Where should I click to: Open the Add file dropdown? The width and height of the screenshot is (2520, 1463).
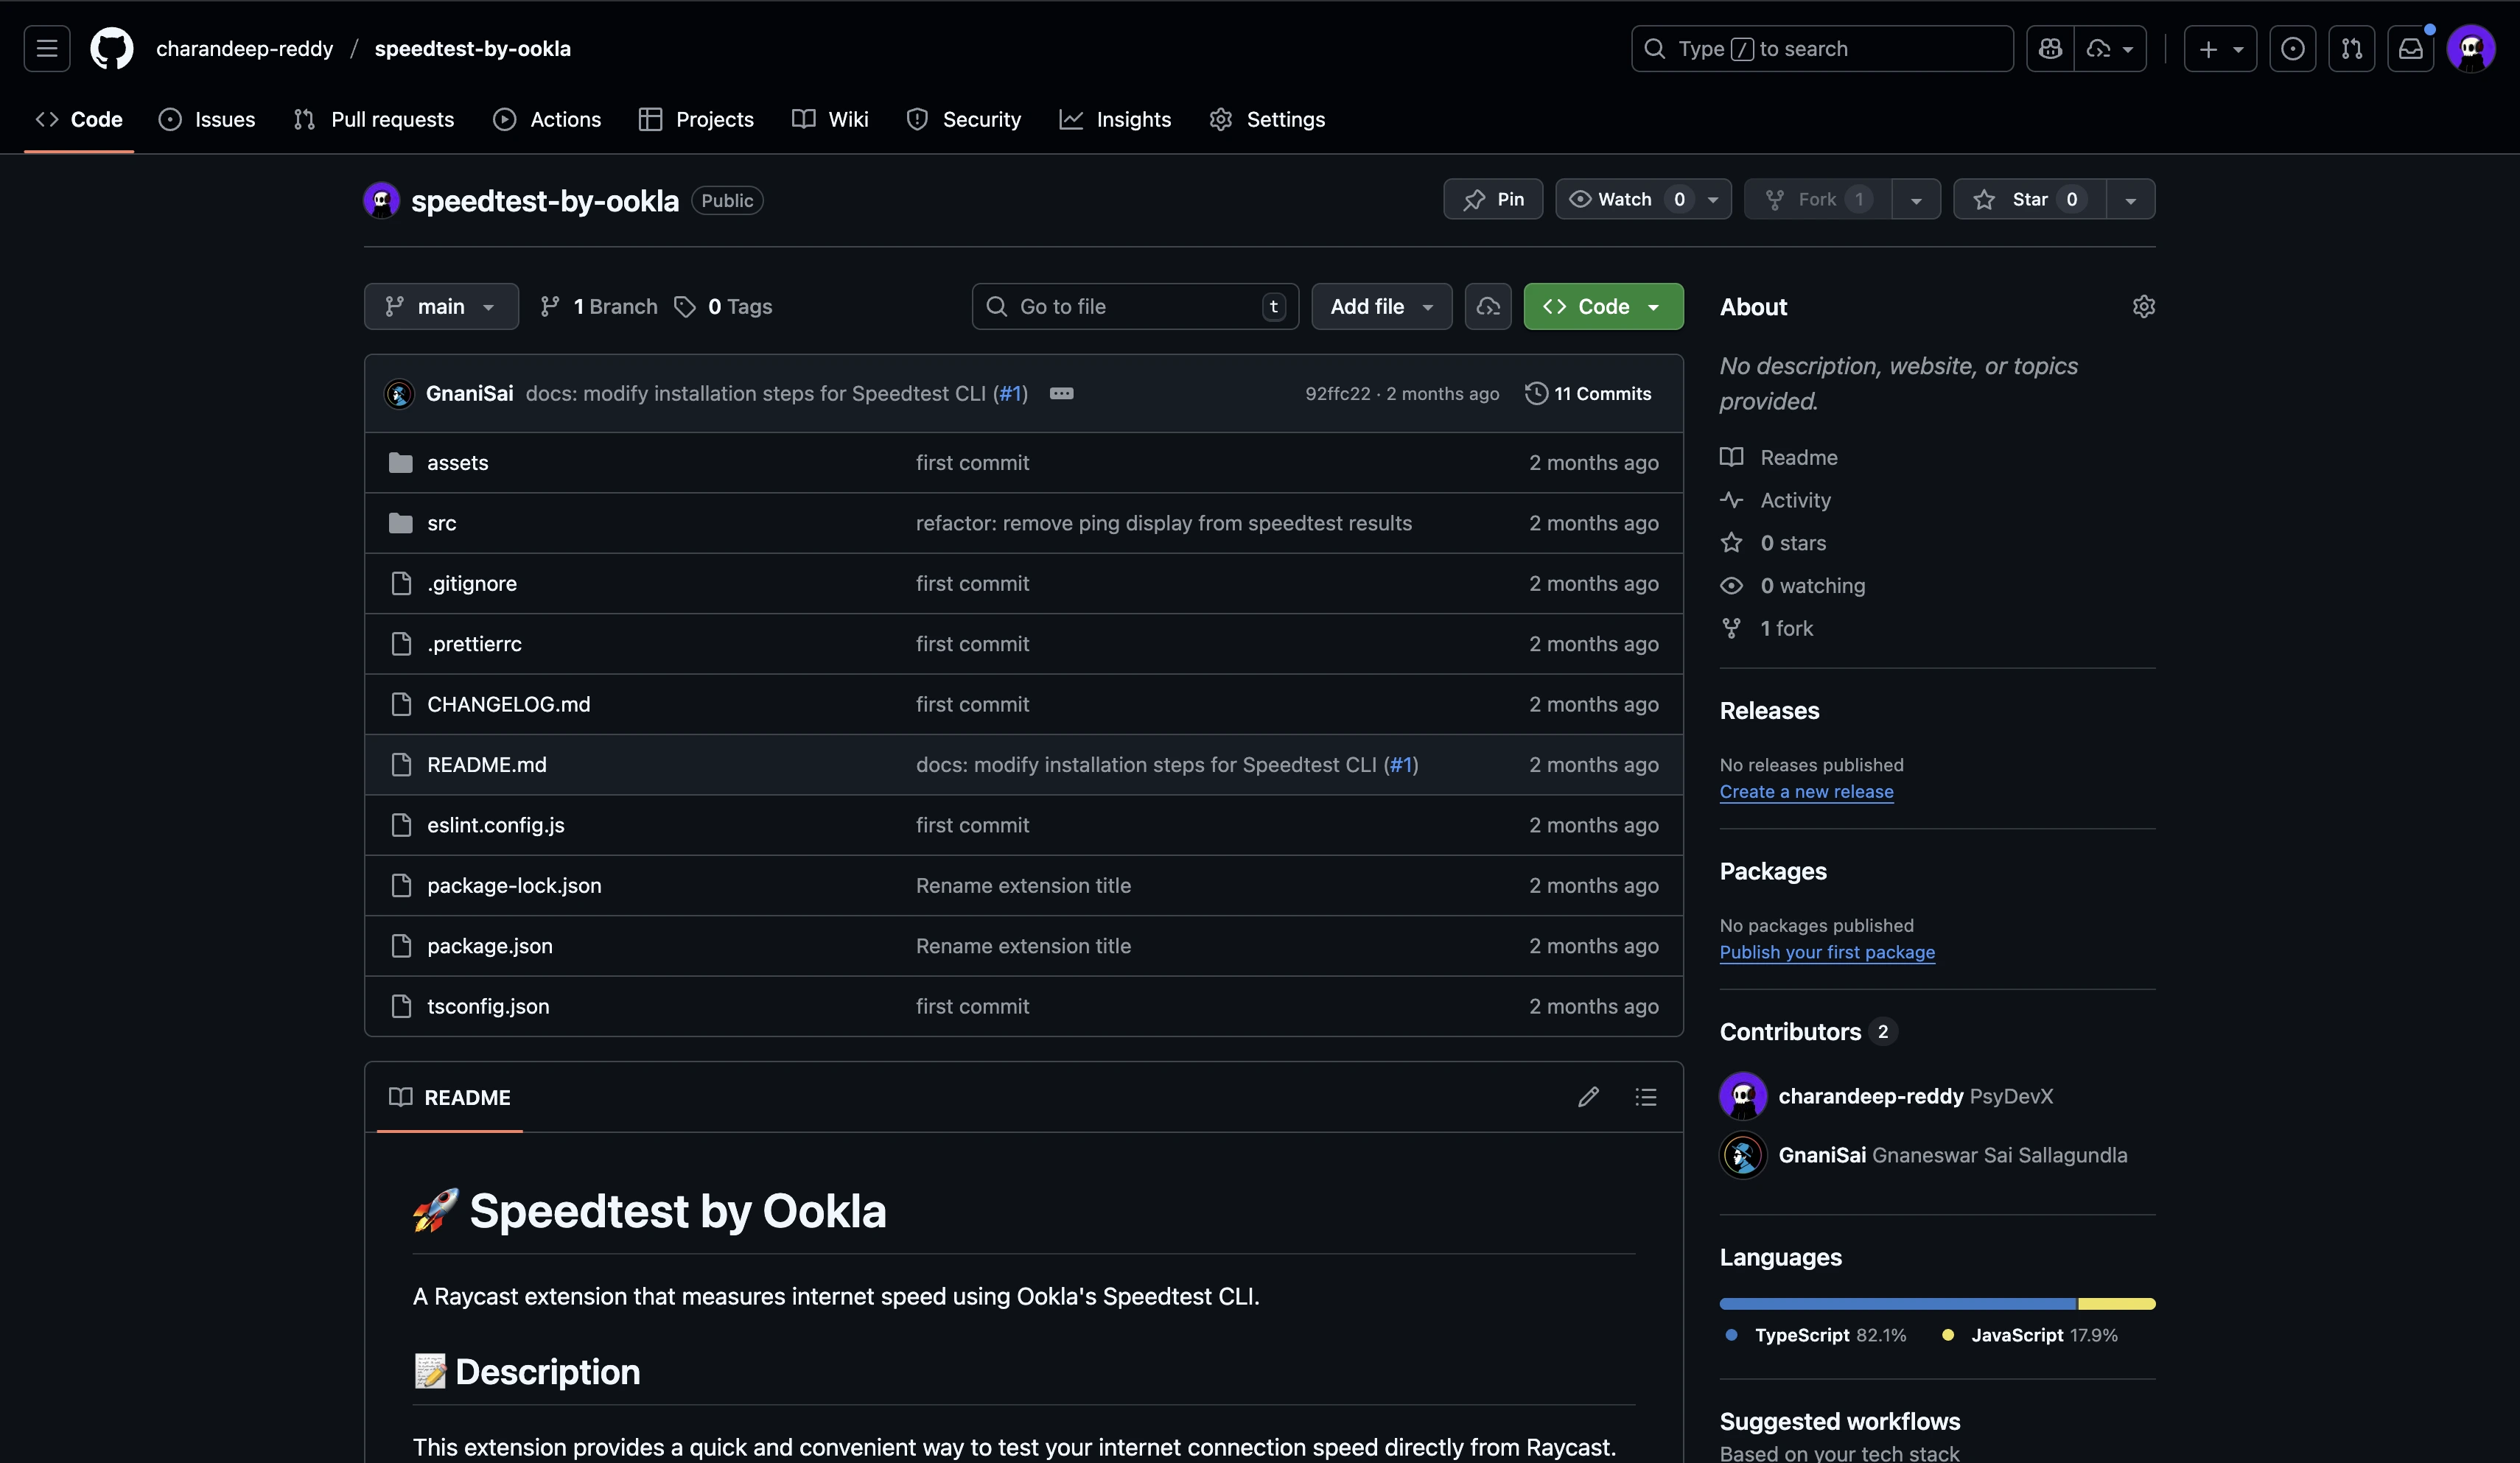coord(1381,306)
